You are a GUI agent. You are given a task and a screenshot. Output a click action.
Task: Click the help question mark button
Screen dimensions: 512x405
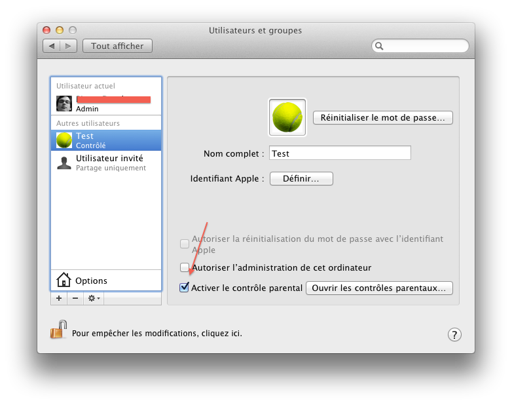(x=454, y=334)
